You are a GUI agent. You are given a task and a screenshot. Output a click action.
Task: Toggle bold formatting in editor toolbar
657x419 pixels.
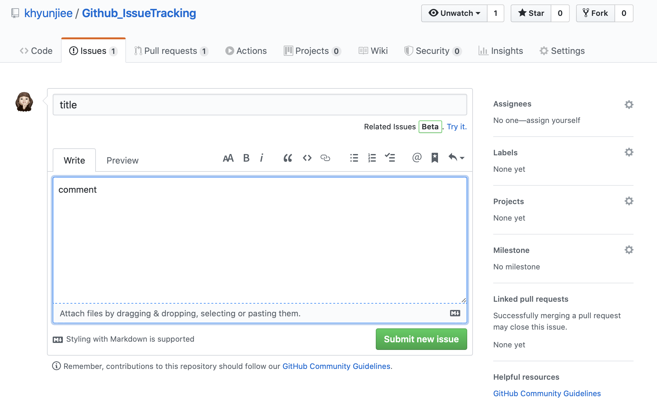[246, 158]
